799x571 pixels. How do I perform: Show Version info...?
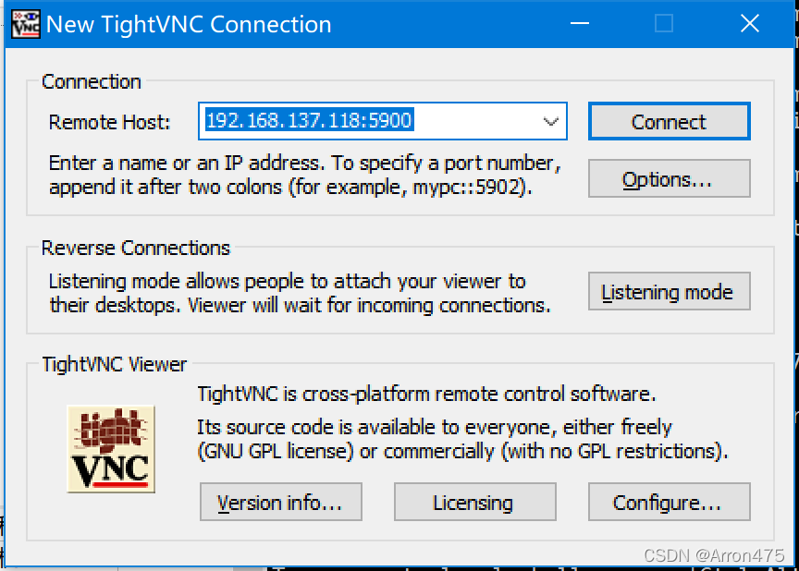(x=281, y=502)
